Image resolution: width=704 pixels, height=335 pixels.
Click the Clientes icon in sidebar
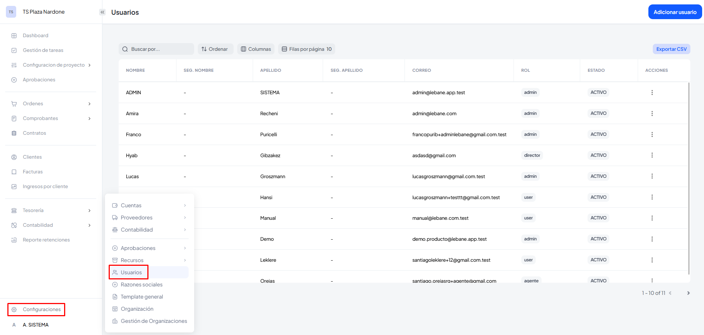click(x=14, y=157)
